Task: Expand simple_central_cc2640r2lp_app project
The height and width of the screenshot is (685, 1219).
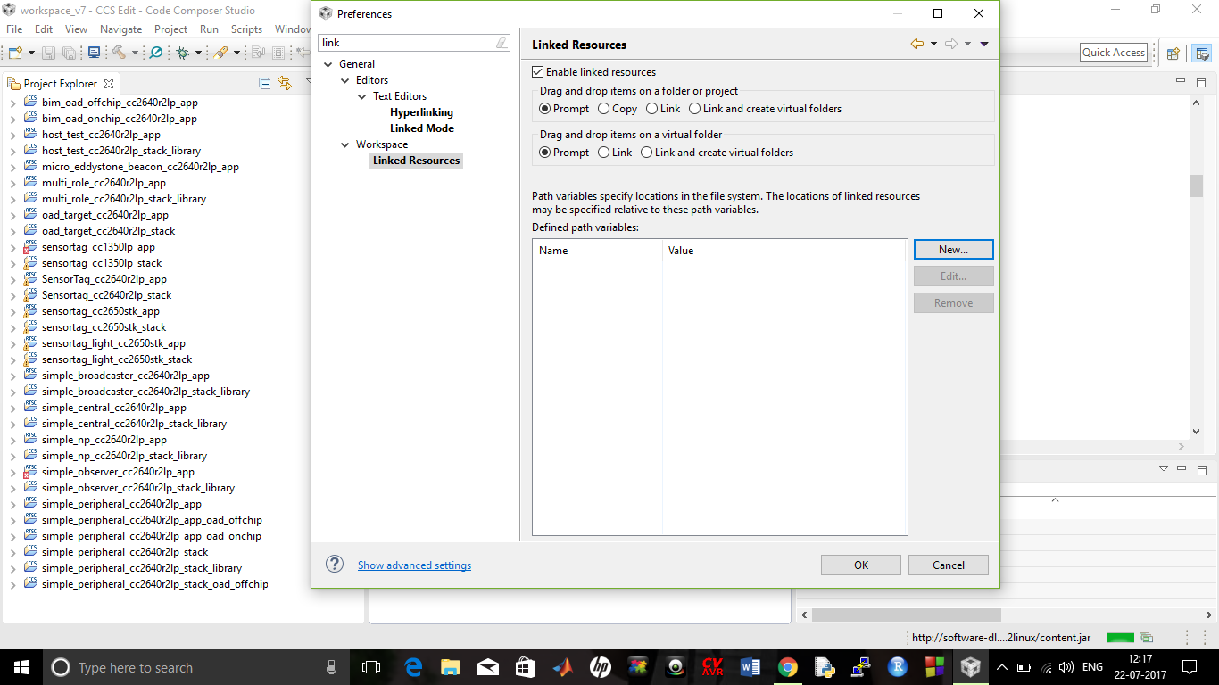Action: click(12, 408)
